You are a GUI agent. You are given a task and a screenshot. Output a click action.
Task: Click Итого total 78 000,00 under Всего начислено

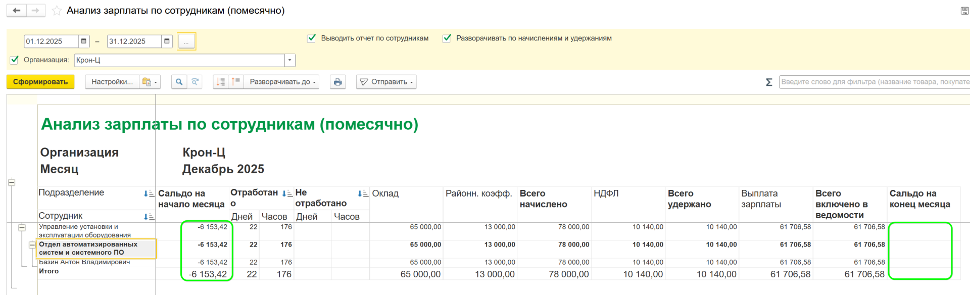click(x=569, y=274)
